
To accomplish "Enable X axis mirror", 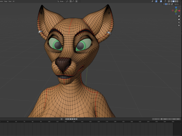I will click(166, 4).
